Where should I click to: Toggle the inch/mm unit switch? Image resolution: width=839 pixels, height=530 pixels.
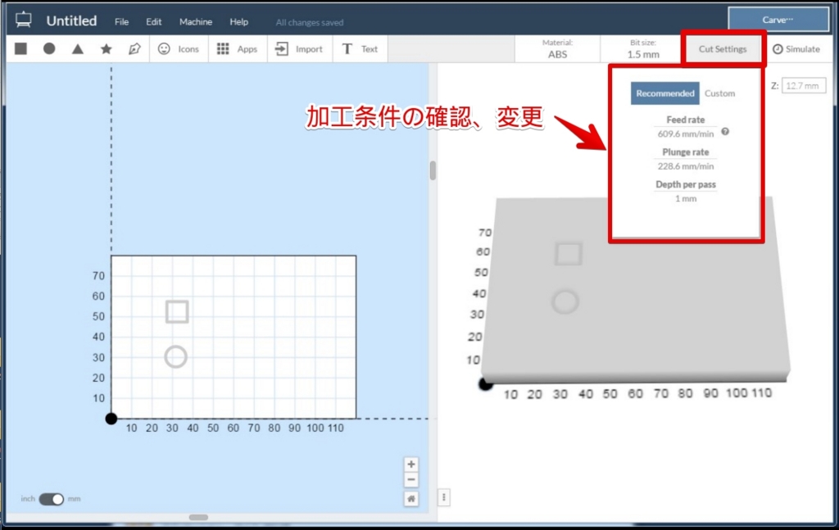pyautogui.click(x=52, y=499)
